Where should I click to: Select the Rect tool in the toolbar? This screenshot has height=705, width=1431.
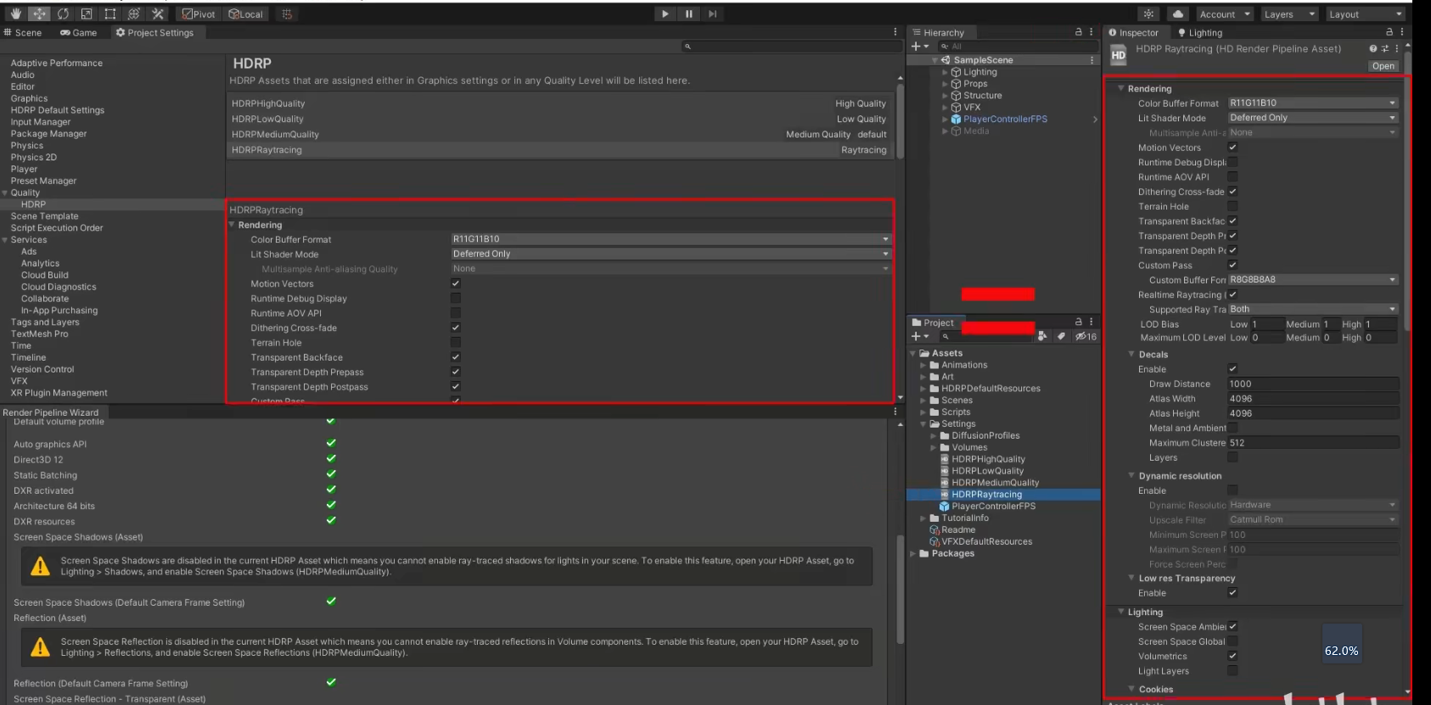point(110,14)
